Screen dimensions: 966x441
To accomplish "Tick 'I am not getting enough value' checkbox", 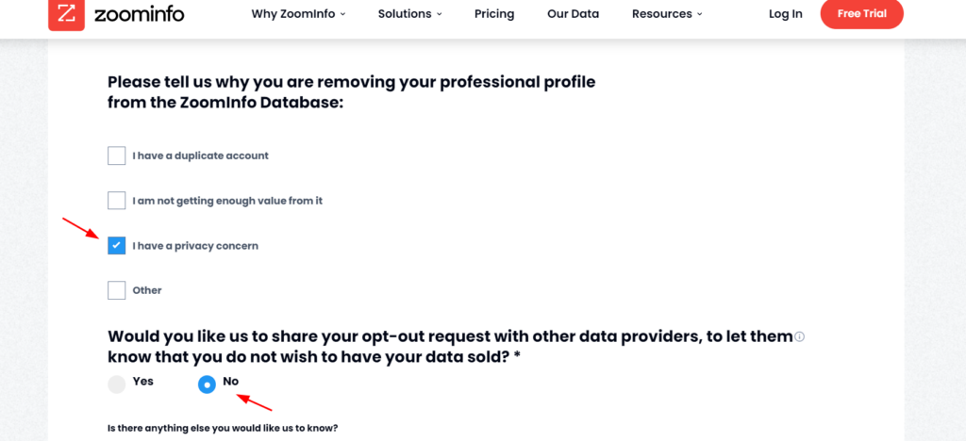I will (x=116, y=201).
